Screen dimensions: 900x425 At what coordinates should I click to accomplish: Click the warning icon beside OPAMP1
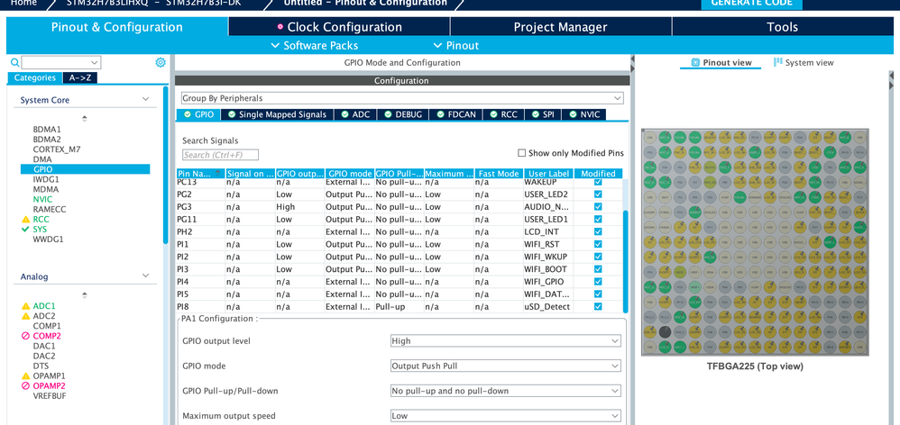pos(25,375)
